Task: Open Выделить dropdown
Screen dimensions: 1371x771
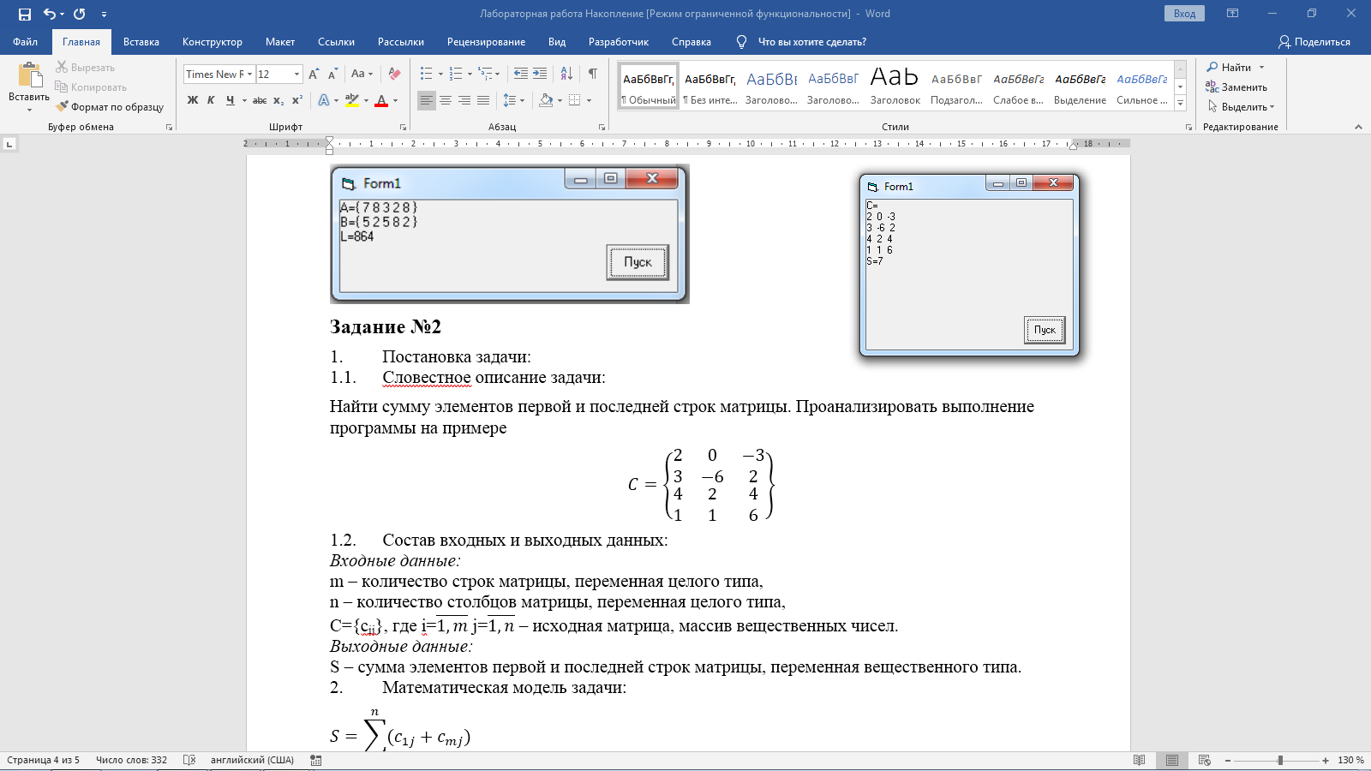Action: click(1241, 107)
